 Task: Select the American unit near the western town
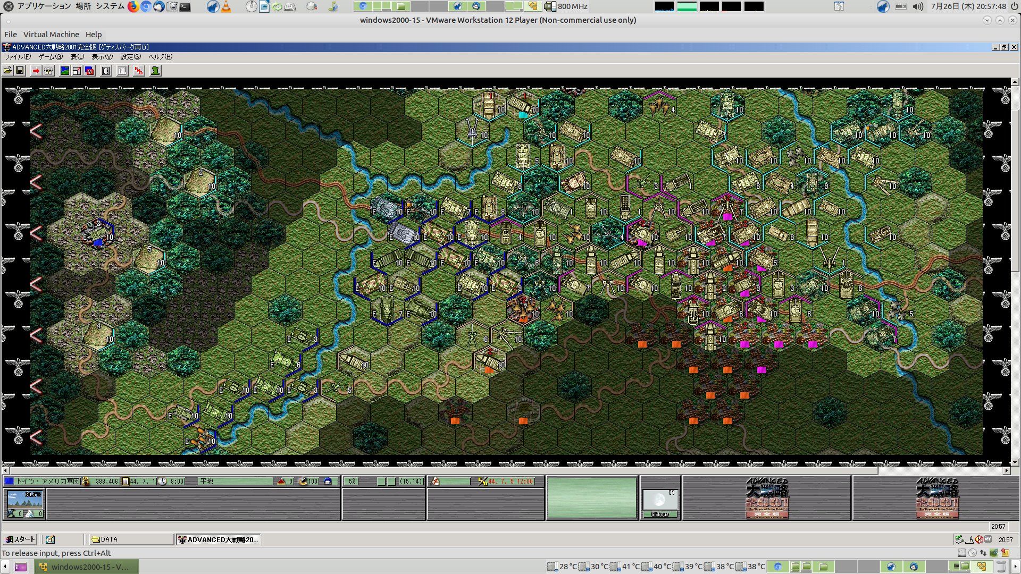(x=98, y=234)
